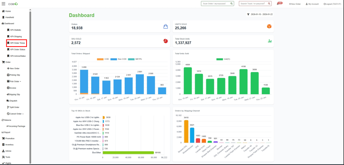
Task: Click the hamburger menu icon
Action: [3, 4]
